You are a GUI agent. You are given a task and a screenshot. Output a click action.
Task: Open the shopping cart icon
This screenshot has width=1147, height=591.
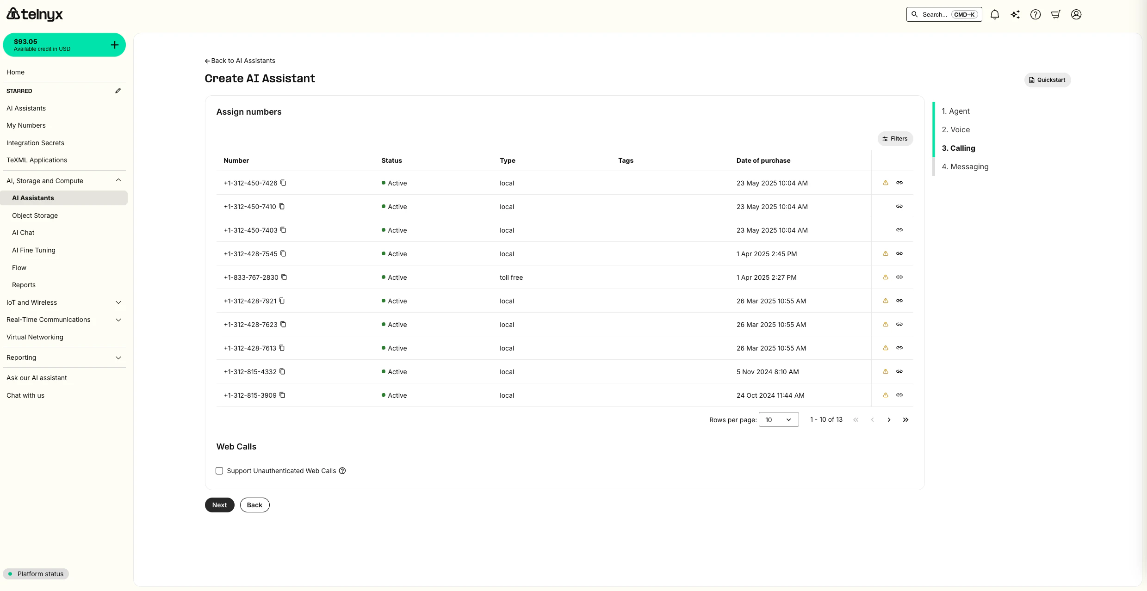point(1055,14)
